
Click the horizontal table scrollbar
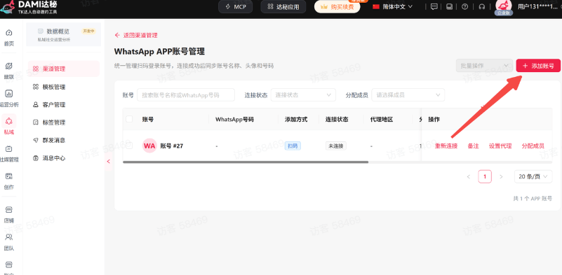click(x=246, y=162)
